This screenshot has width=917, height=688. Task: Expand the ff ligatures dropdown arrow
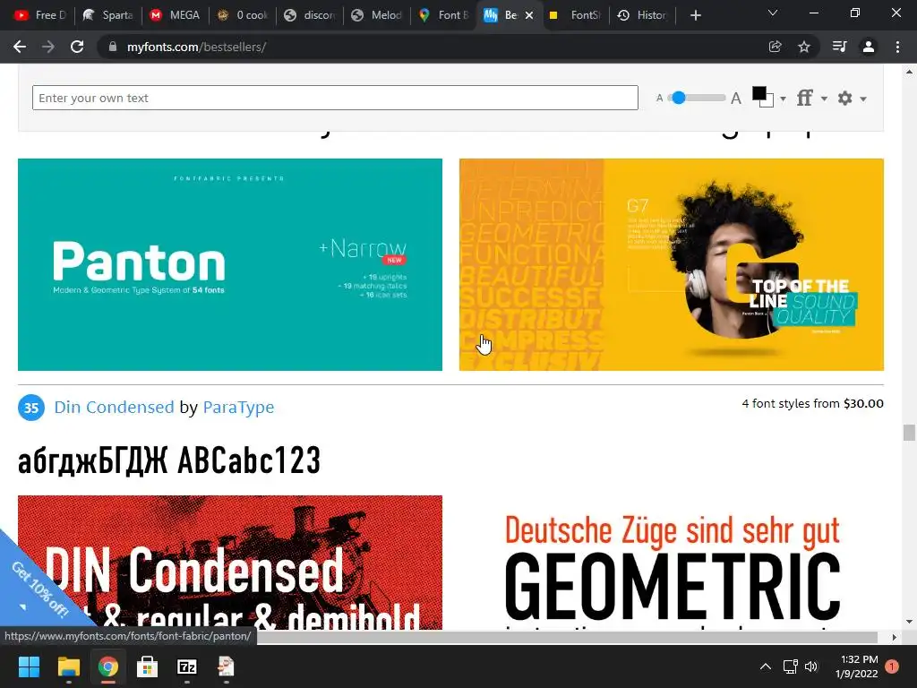pyautogui.click(x=824, y=99)
